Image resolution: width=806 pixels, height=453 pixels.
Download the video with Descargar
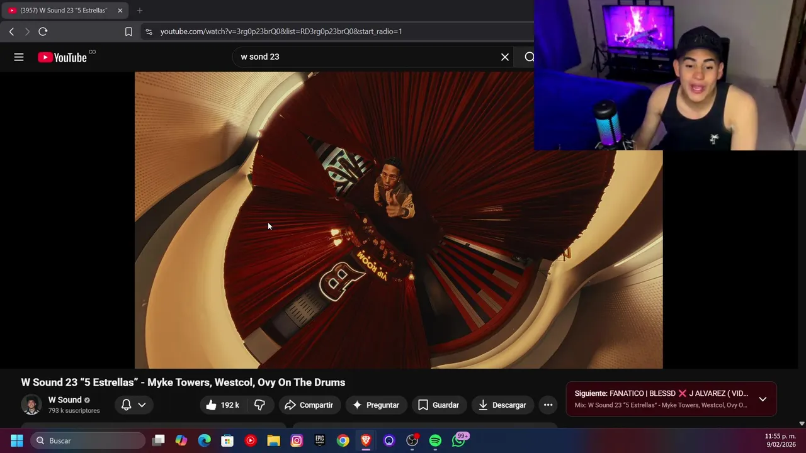pos(502,405)
